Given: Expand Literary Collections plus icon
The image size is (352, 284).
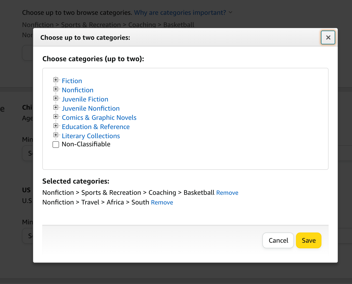Looking at the screenshot, I should click(56, 135).
